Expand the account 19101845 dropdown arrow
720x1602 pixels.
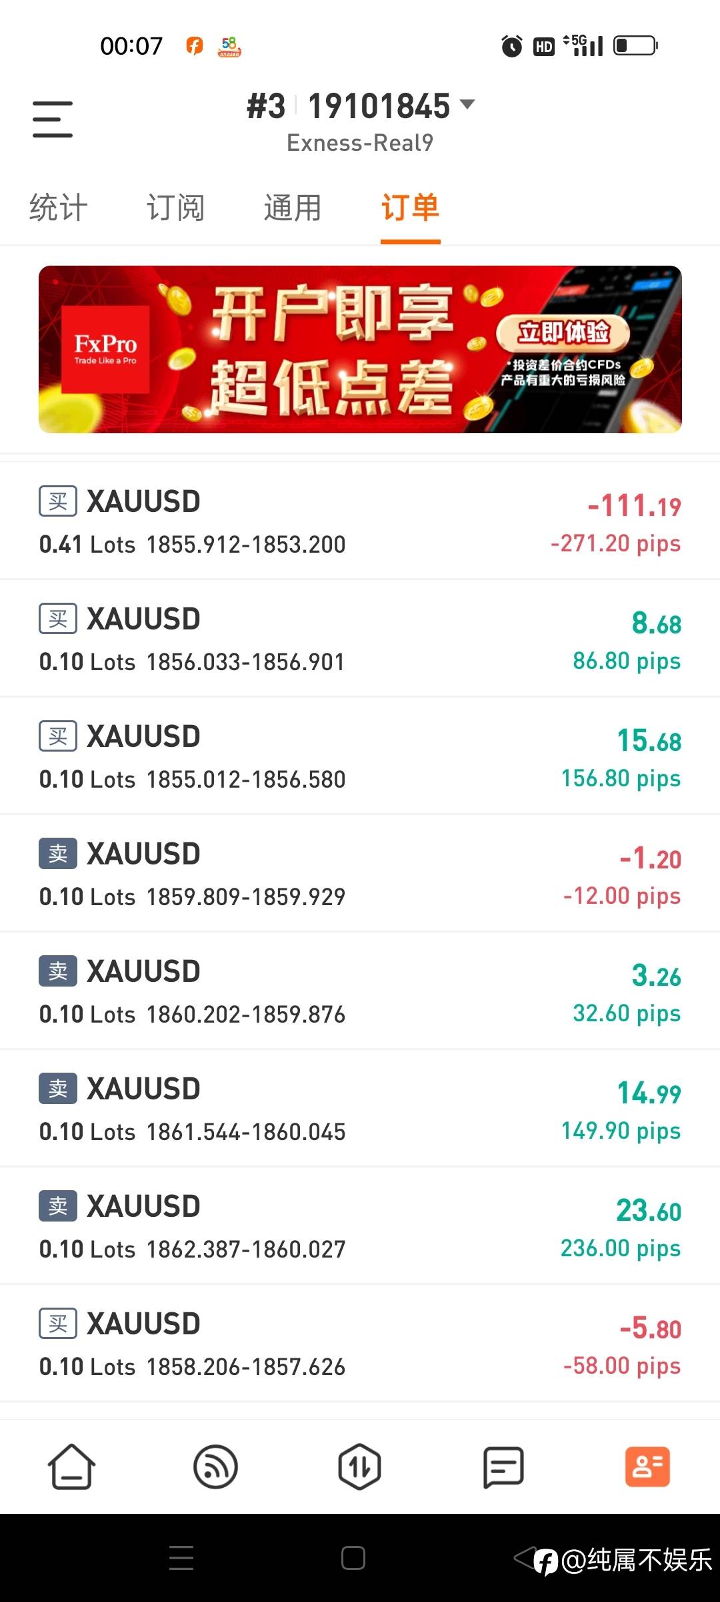(x=467, y=104)
